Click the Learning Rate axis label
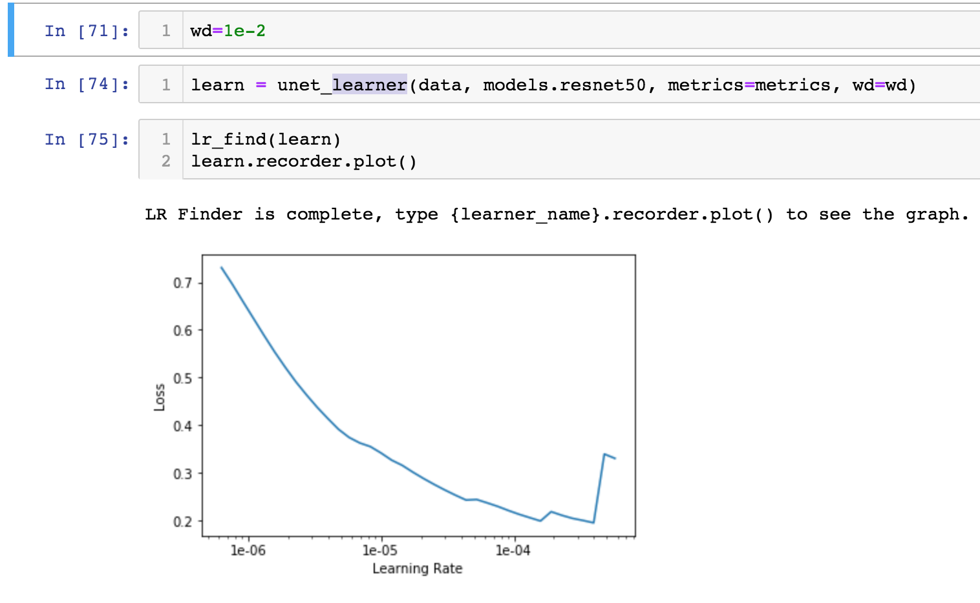Screen dimensions: 980x603 coord(417,569)
